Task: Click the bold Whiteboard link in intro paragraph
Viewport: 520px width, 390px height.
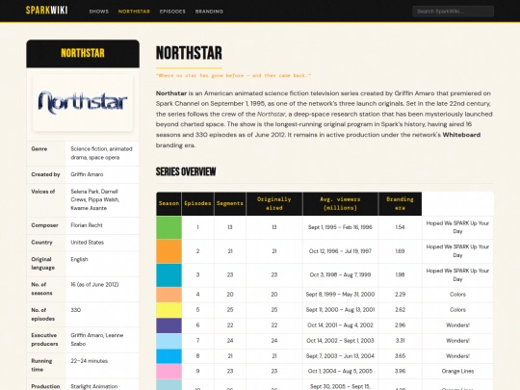Action: point(461,135)
